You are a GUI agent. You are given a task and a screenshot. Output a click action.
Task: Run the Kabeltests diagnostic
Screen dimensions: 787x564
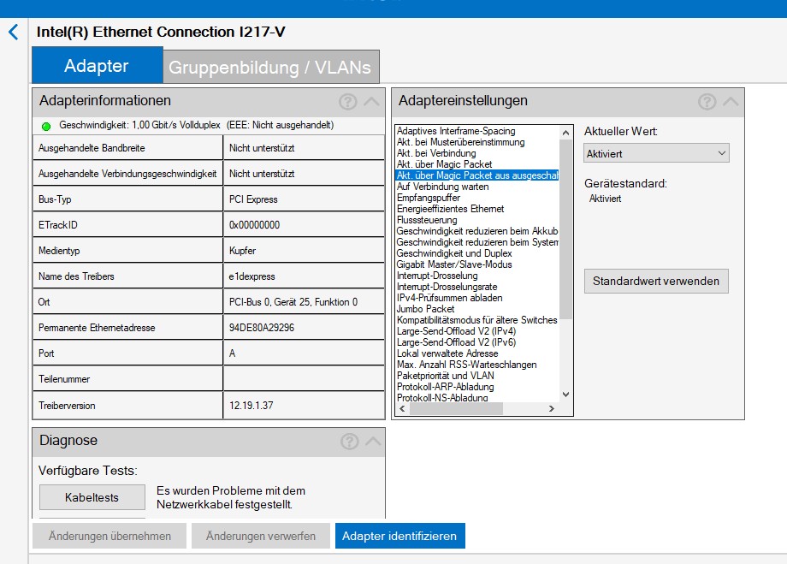[92, 497]
